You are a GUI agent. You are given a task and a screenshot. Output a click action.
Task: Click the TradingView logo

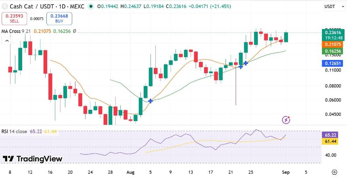33,159
